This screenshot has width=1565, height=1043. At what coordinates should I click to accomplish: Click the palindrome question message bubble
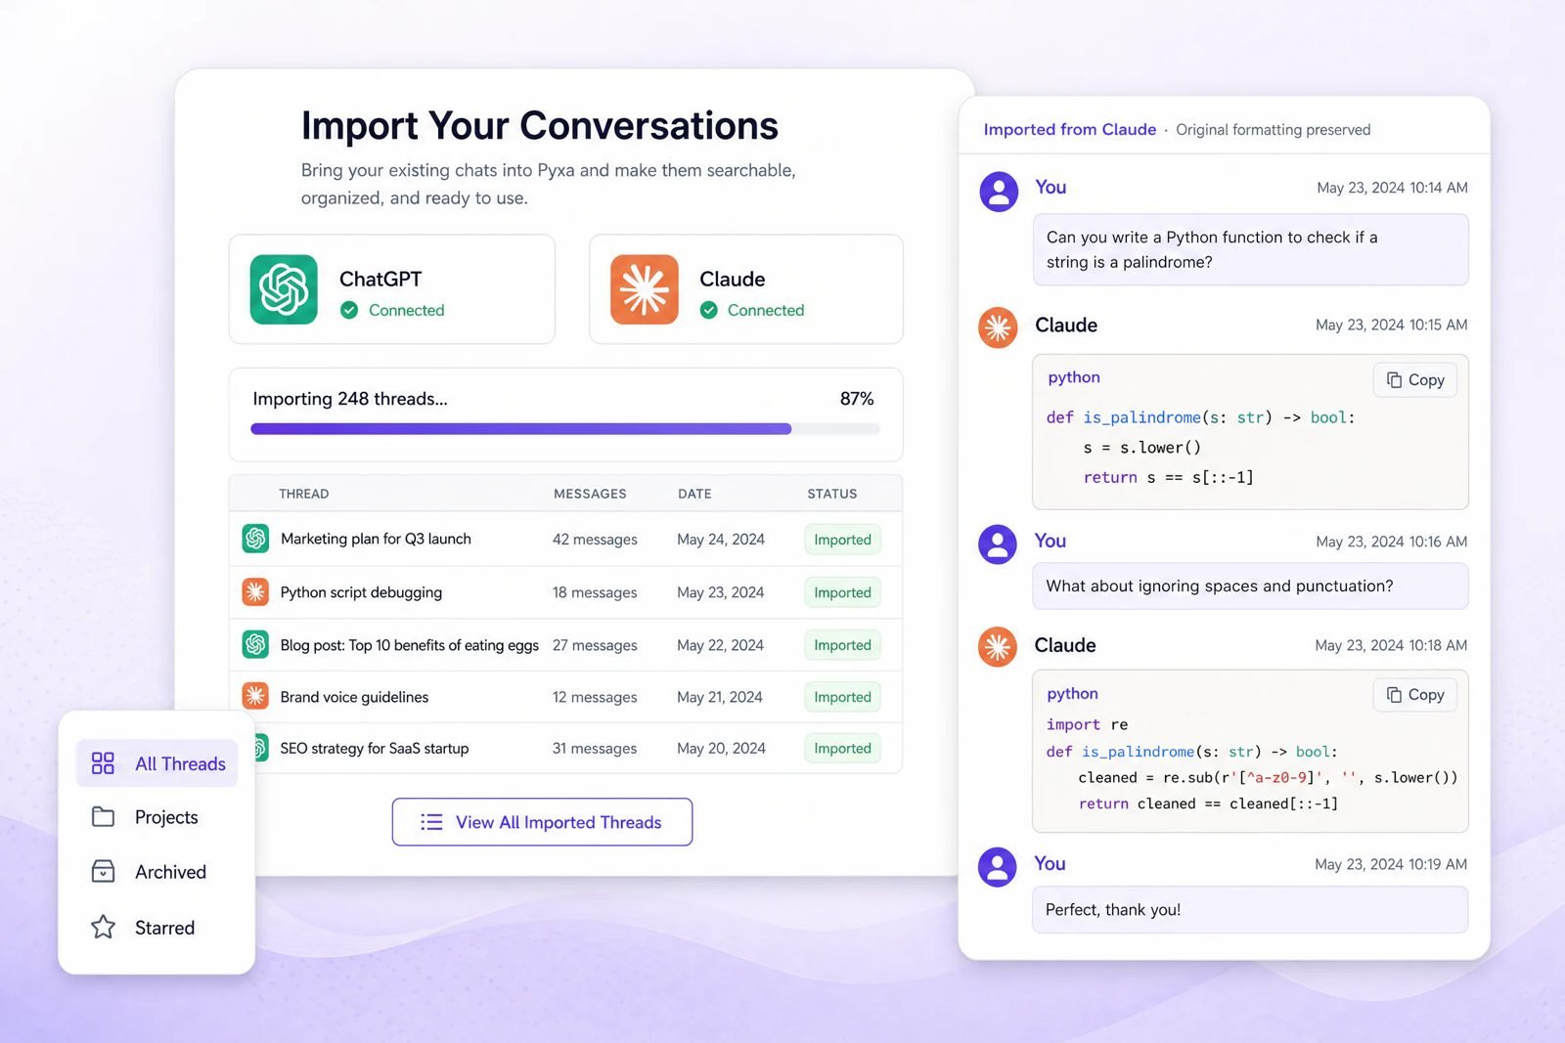(x=1250, y=249)
